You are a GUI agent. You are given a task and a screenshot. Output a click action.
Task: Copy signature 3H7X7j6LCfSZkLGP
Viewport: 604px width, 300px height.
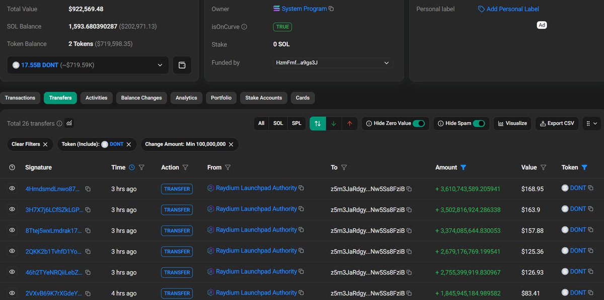(x=88, y=210)
